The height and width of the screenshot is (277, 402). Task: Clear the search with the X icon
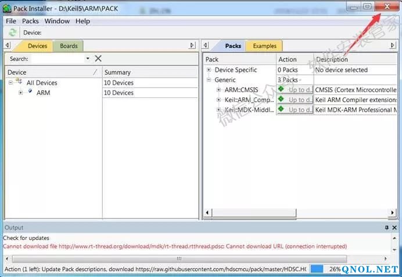click(x=98, y=59)
